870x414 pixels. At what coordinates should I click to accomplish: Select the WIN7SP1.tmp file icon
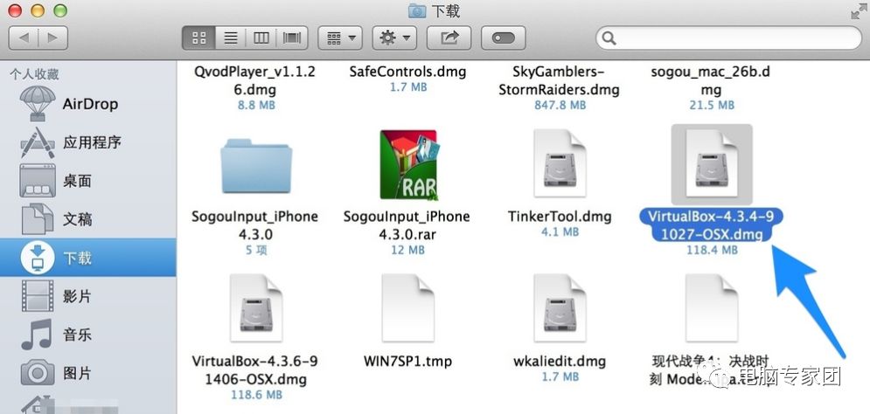tap(408, 308)
